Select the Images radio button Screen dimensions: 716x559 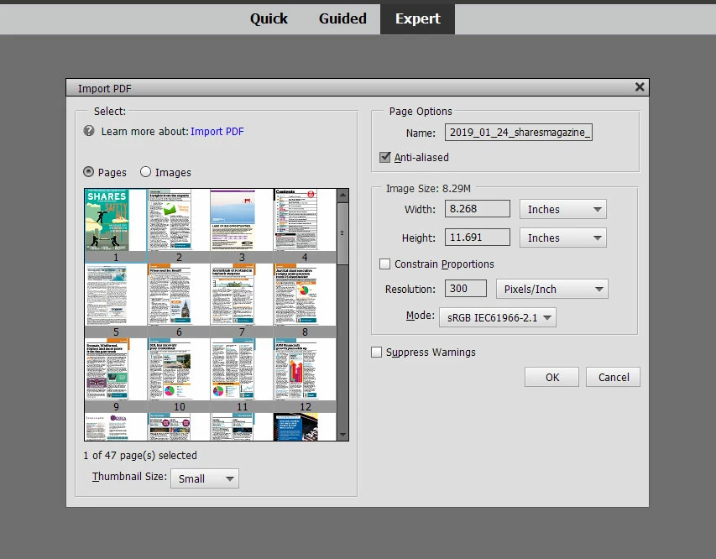145,172
